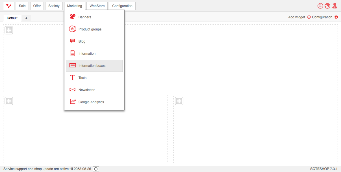Choose Information boxes menu item
The width and height of the screenshot is (341, 172).
92,66
